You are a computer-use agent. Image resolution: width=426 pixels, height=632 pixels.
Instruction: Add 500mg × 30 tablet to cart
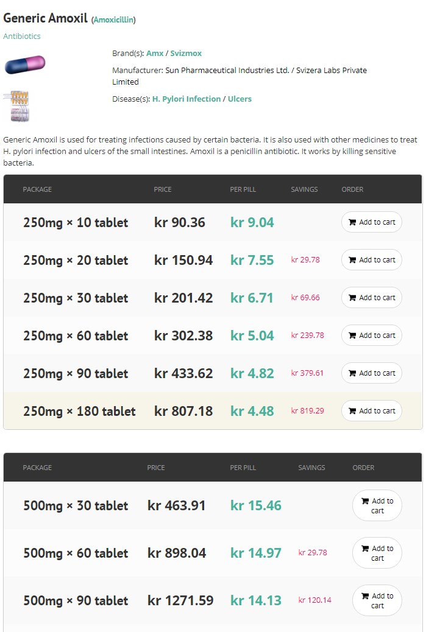(x=377, y=505)
